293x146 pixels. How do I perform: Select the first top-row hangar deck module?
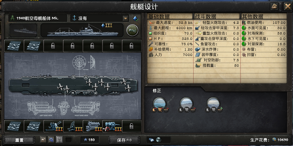(14, 46)
